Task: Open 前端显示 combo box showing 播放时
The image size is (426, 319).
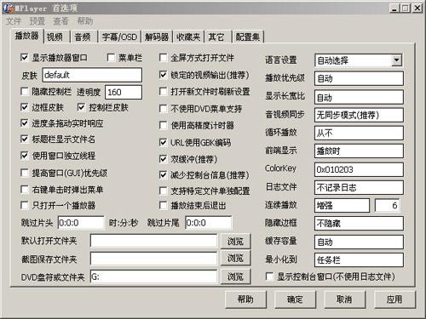Action: (x=359, y=151)
